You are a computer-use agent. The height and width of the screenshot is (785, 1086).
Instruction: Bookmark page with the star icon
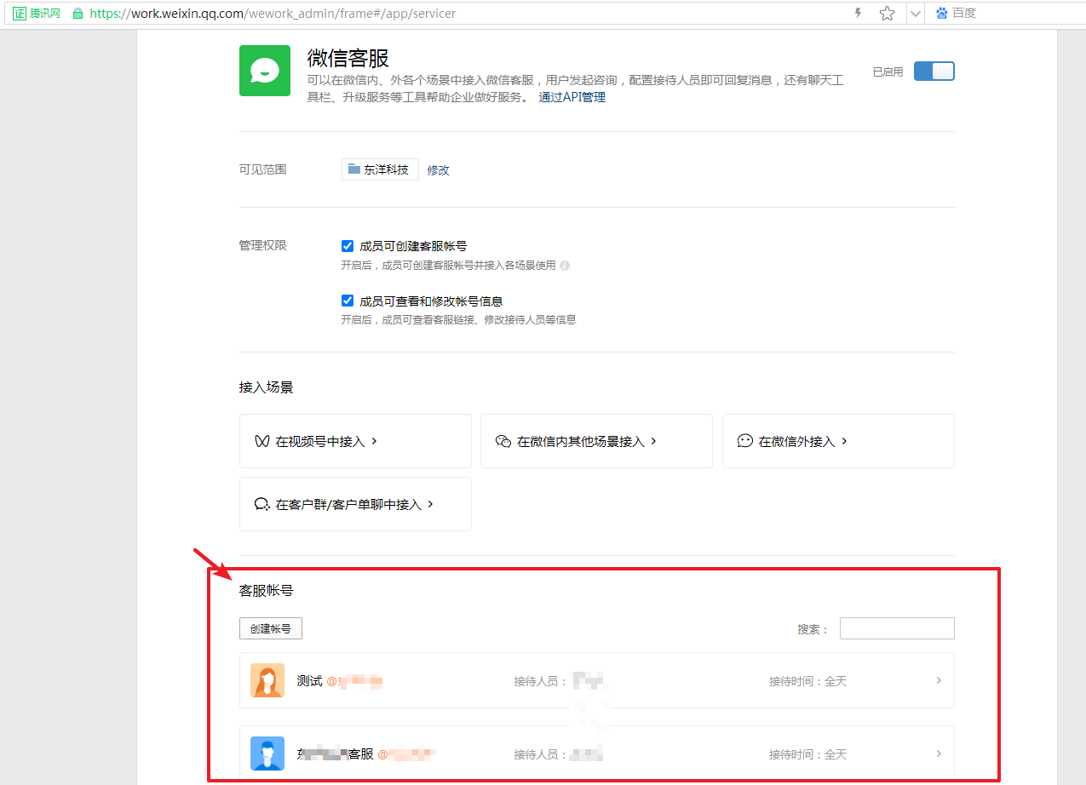888,14
